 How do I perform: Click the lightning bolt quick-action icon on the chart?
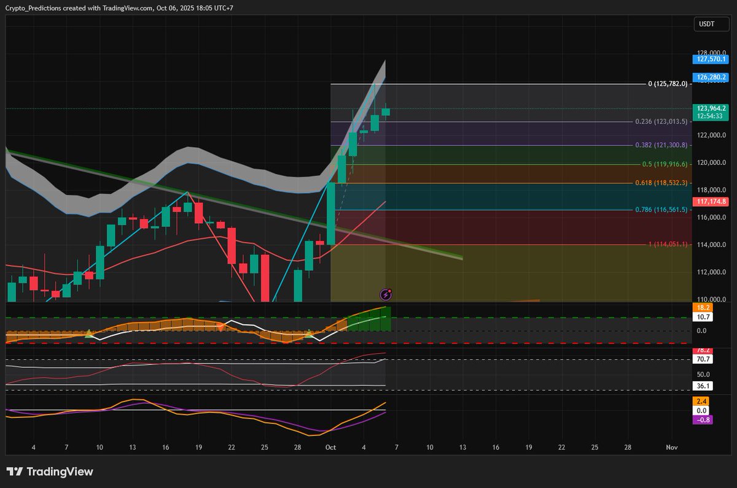pos(386,294)
